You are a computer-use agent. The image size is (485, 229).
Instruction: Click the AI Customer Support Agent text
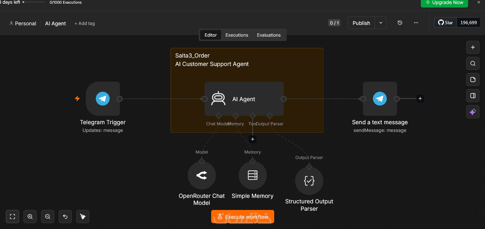click(x=212, y=64)
